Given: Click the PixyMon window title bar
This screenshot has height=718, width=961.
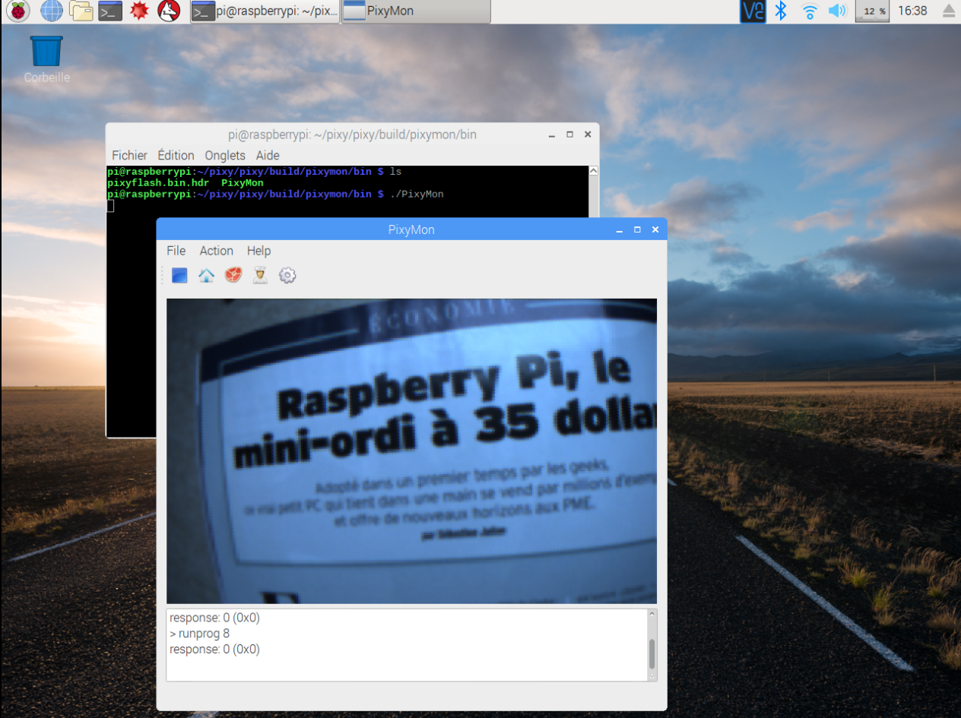Looking at the screenshot, I should 411,229.
